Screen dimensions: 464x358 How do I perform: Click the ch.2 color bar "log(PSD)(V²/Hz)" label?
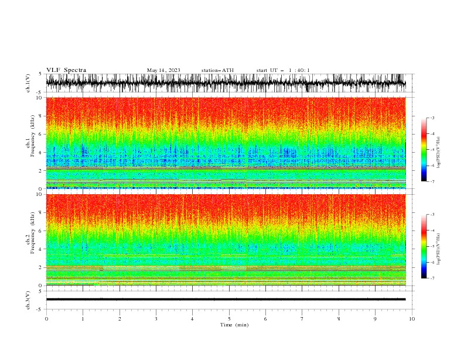438,249
